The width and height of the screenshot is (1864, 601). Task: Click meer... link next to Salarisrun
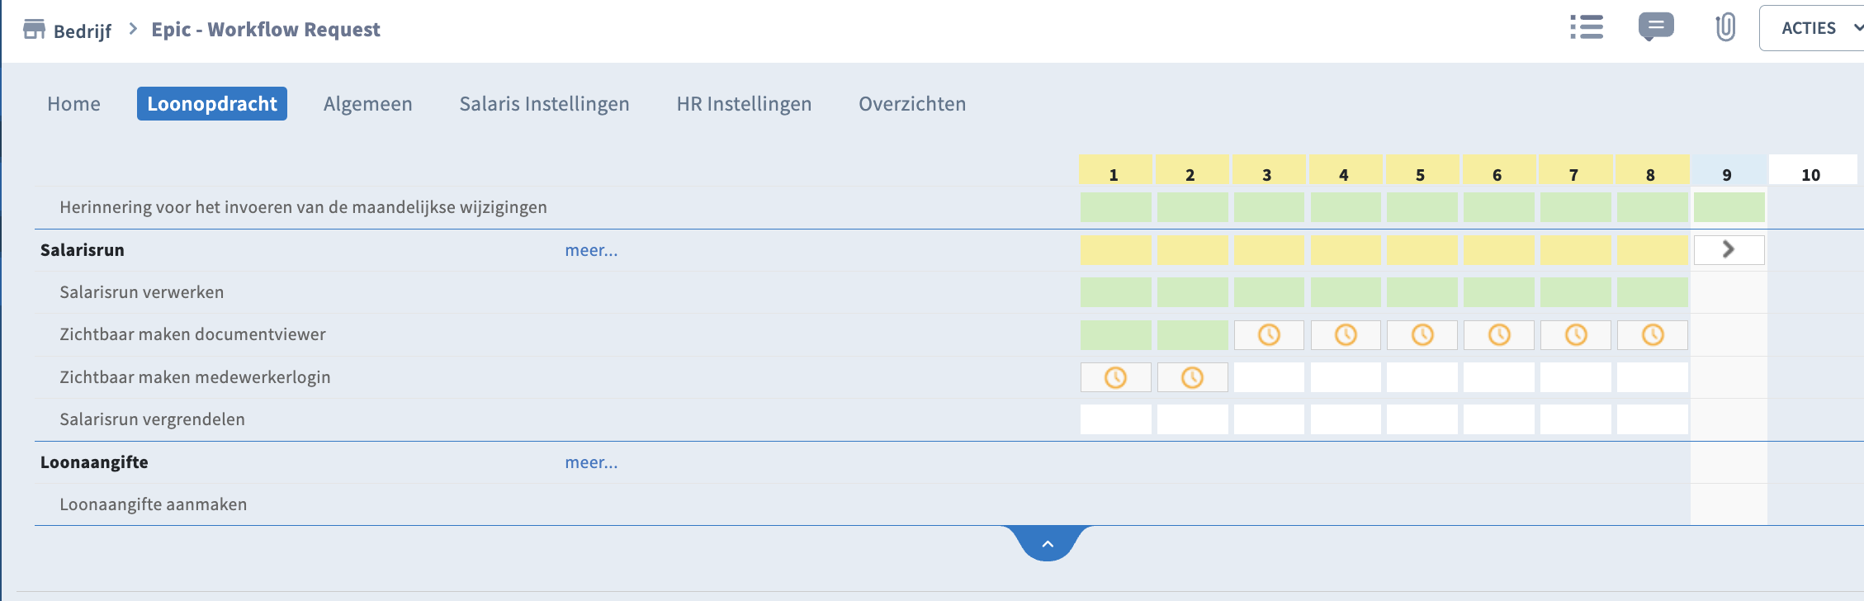[x=591, y=250]
